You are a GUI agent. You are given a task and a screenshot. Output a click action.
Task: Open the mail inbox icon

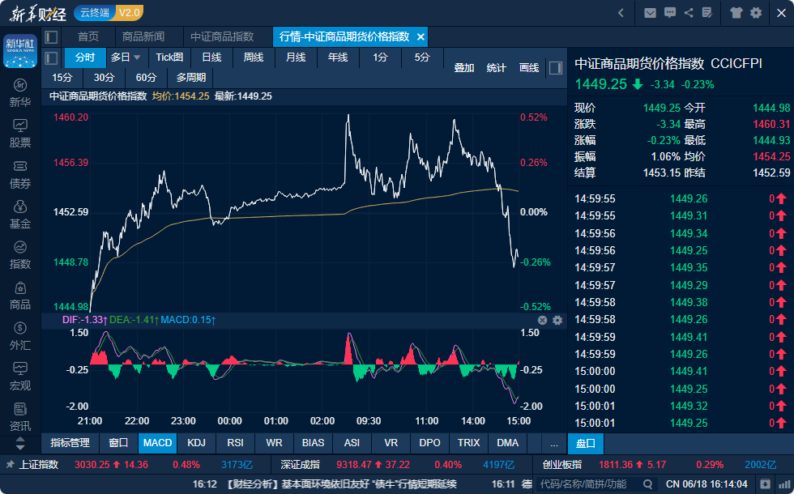coord(650,12)
